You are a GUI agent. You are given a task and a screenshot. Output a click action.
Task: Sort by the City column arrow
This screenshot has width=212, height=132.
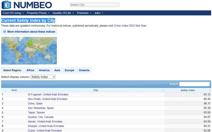163,90
